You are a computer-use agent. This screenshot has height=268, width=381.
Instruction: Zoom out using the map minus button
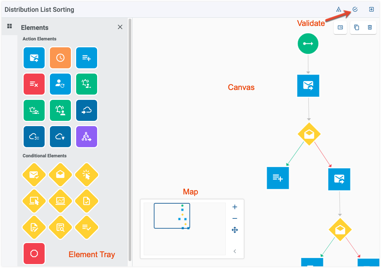[x=235, y=218]
